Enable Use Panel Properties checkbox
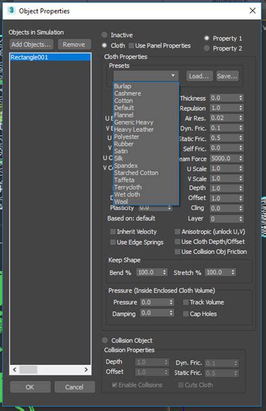Image resolution: width=266 pixels, height=411 pixels. tap(131, 45)
